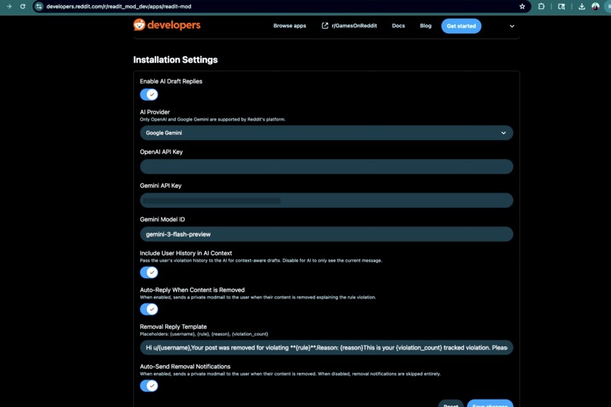The height and width of the screenshot is (407, 611).
Task: Click the Reddit developers logo
Action: click(167, 25)
